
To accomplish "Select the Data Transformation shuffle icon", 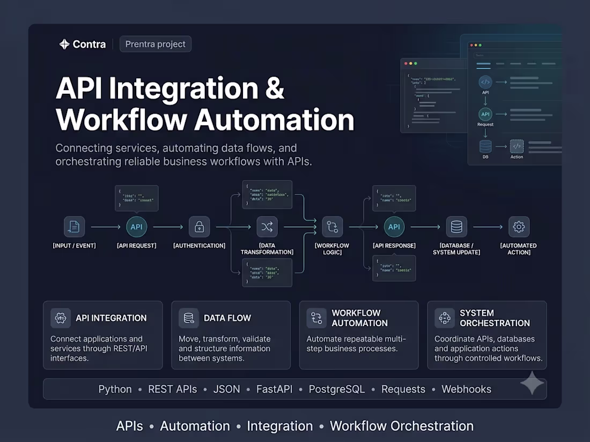I will tap(267, 227).
